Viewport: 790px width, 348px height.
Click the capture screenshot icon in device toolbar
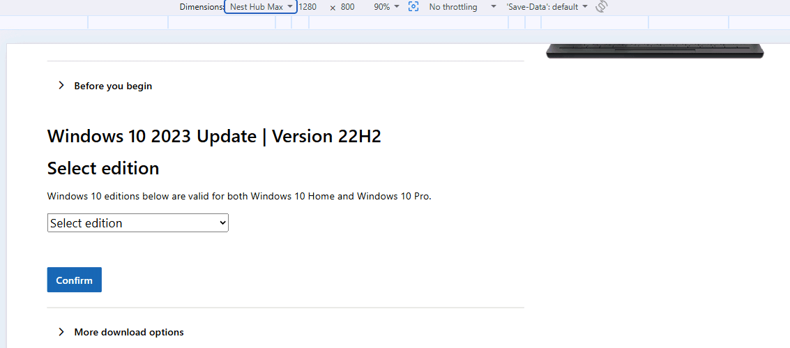(413, 7)
